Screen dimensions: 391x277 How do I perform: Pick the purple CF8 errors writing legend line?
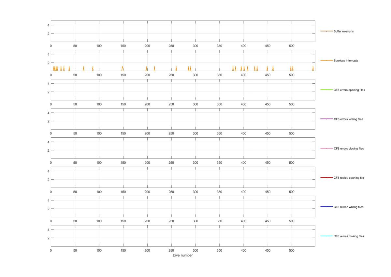tap(326, 119)
